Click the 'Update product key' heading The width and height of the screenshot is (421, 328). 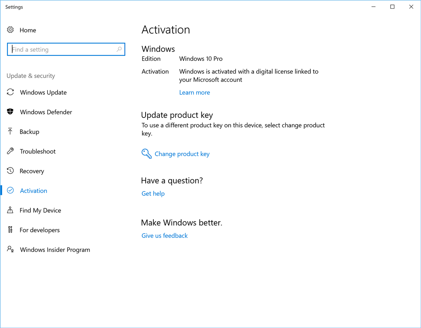click(177, 115)
